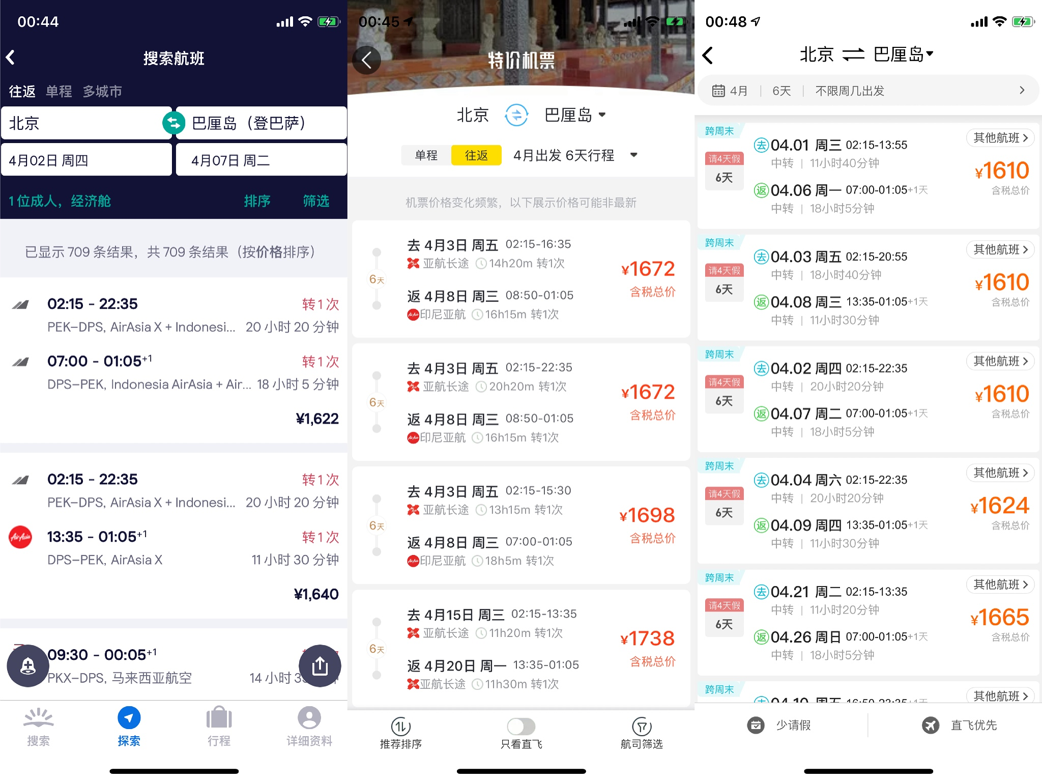Switch to the 多城市 multi-city tab
The width and height of the screenshot is (1042, 781).
point(102,92)
